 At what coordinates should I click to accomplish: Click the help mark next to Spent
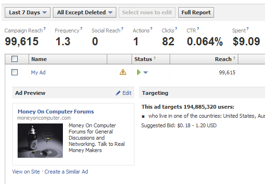click(x=247, y=29)
